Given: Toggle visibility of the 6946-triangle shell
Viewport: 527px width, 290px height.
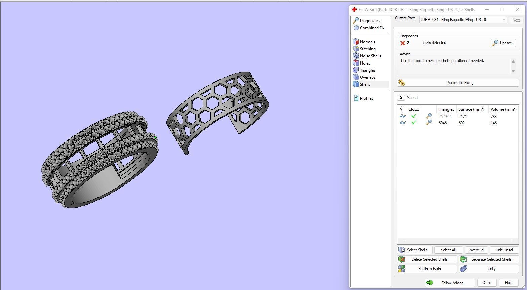Looking at the screenshot, I should tap(403, 123).
